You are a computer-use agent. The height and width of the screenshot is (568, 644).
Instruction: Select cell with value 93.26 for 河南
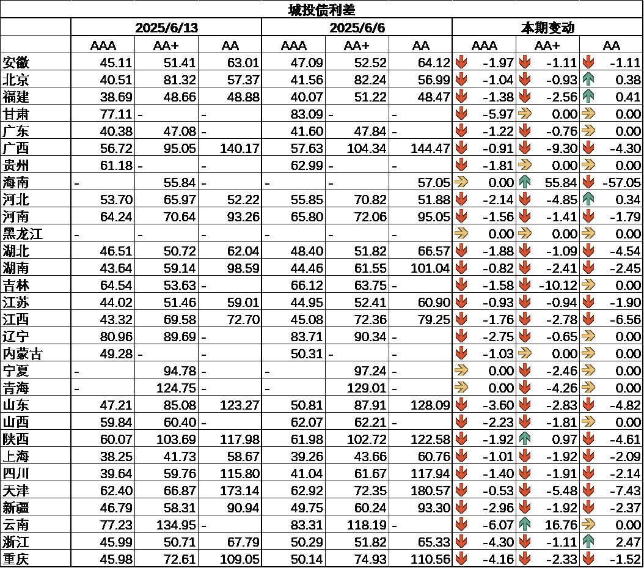tap(230, 216)
